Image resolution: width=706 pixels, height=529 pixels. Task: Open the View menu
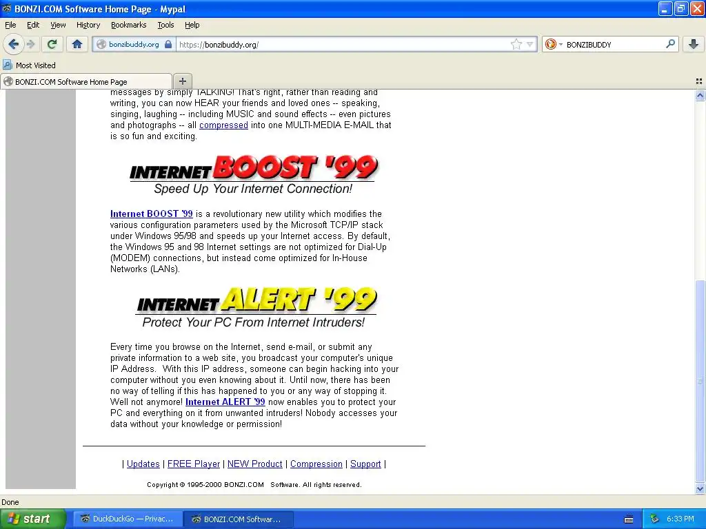coord(58,25)
